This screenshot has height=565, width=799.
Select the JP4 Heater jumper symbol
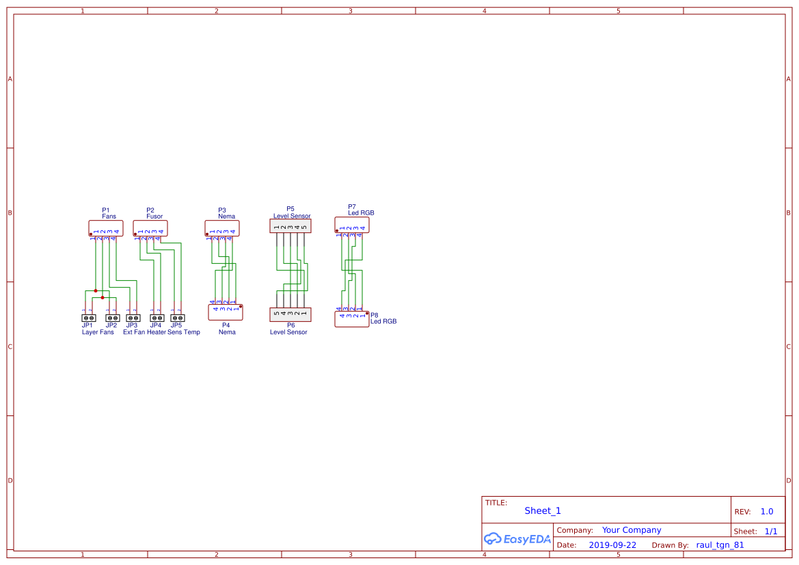coord(157,318)
